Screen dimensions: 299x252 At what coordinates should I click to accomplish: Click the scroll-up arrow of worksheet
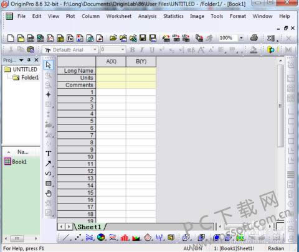[x=280, y=61]
